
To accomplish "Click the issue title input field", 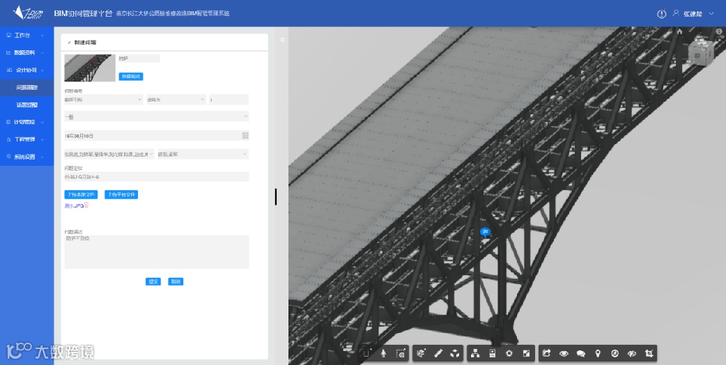I will pos(139,59).
